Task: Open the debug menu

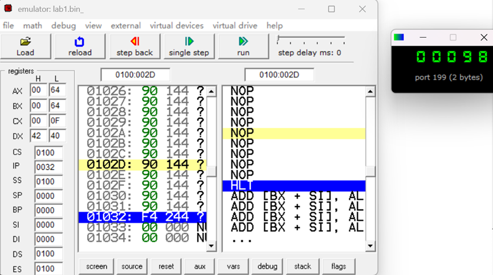Action: (x=63, y=26)
